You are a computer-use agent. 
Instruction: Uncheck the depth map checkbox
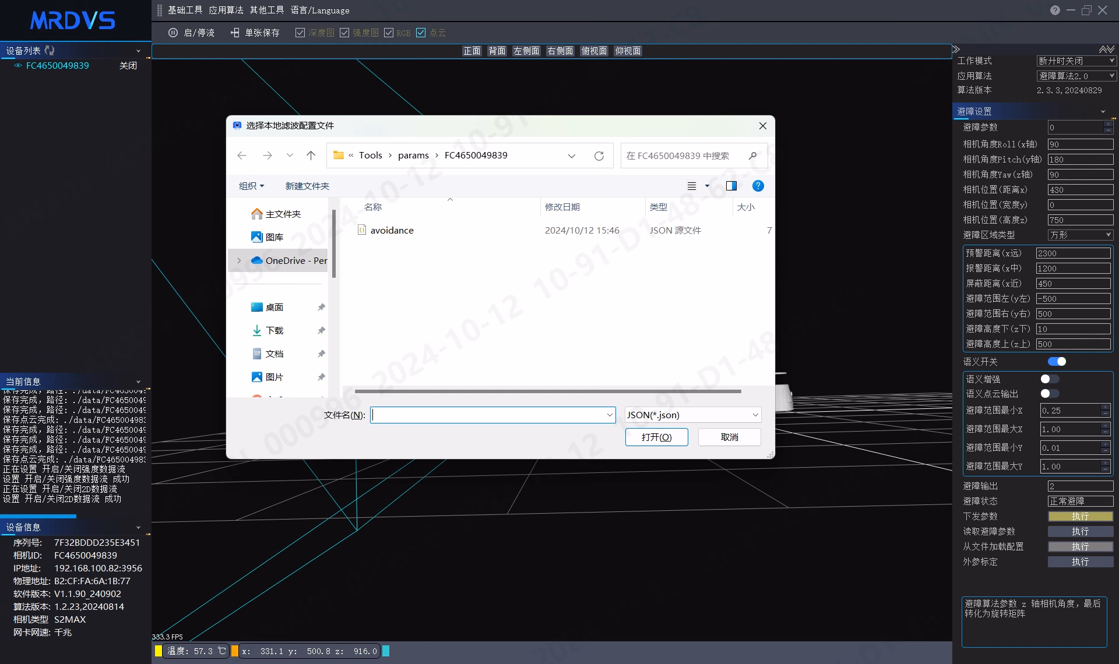pyautogui.click(x=300, y=33)
